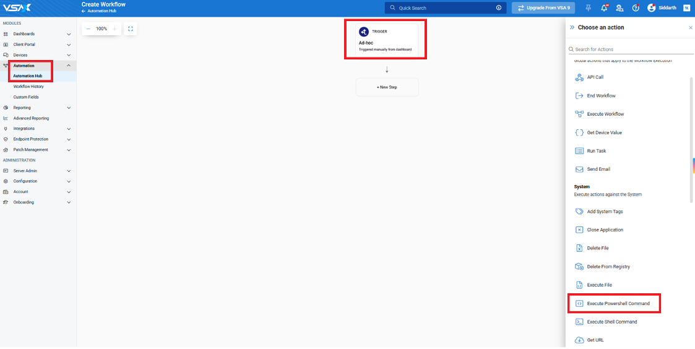Open Workflow History in sidebar

coord(28,87)
